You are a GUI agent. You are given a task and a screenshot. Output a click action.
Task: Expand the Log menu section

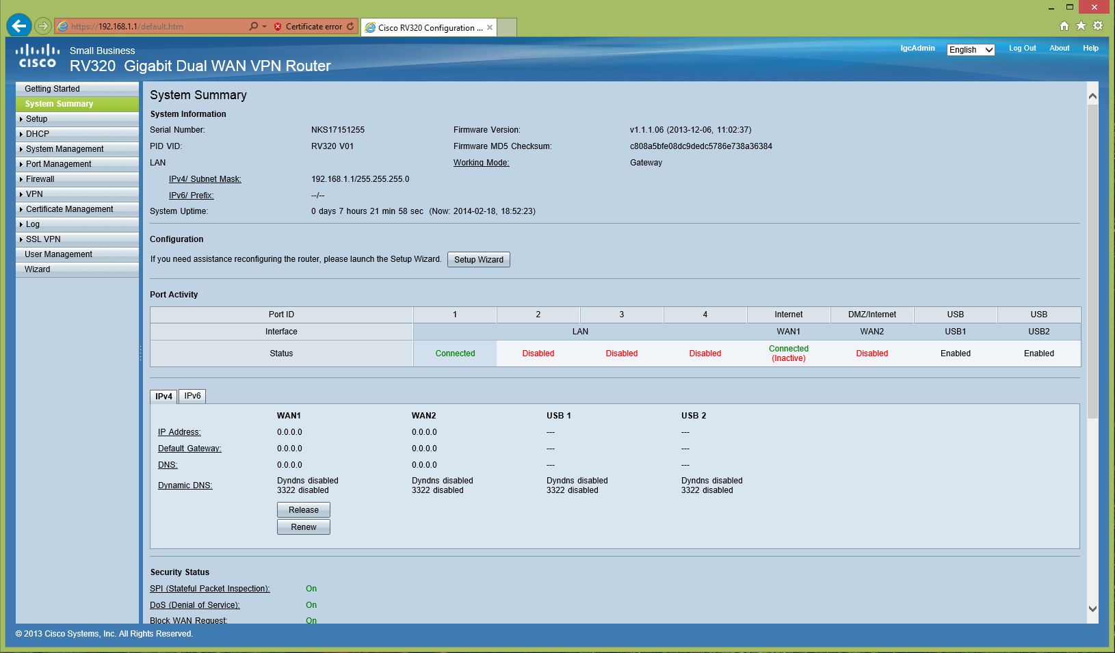point(77,224)
